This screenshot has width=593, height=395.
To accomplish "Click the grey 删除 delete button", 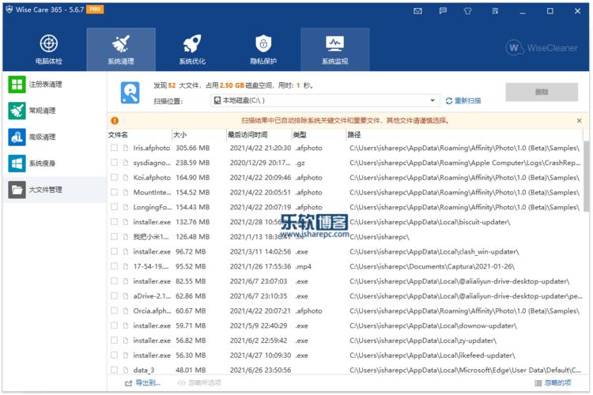I will coord(542,92).
